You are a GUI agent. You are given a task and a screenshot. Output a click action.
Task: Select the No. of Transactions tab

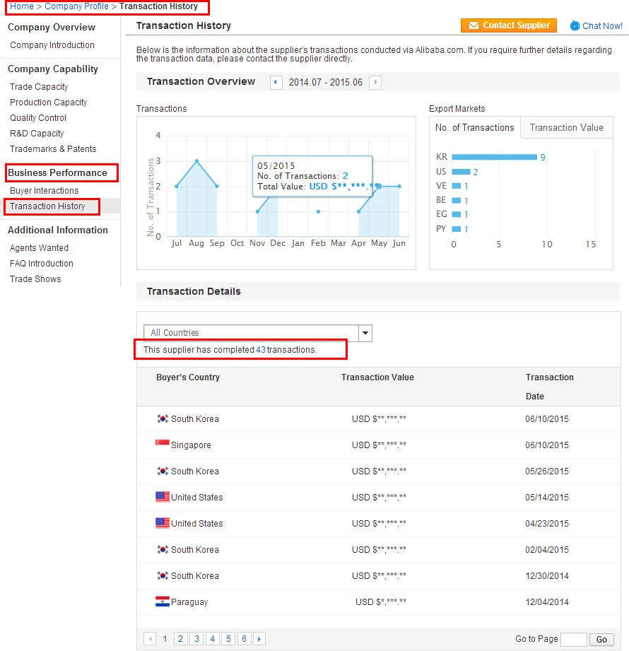tap(474, 128)
